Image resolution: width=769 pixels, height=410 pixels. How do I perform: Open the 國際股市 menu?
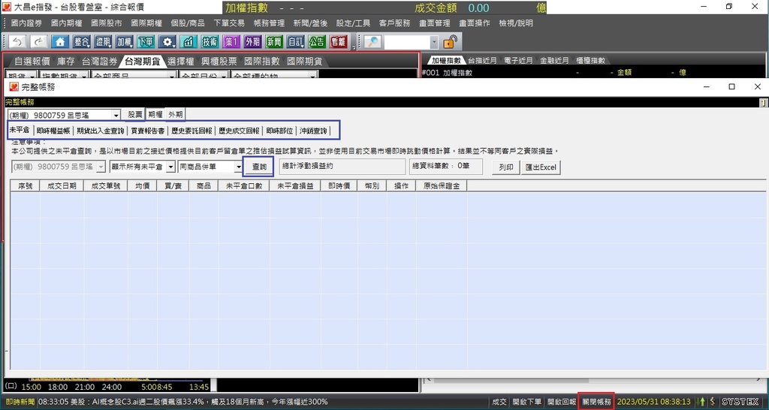(107, 23)
